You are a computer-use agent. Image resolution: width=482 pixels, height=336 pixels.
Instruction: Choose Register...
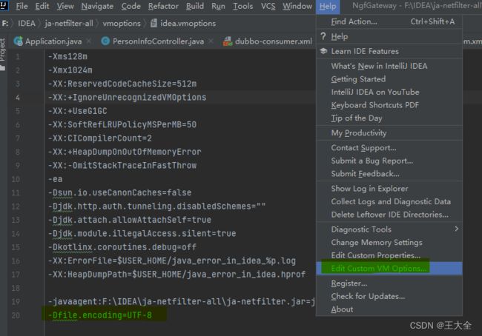click(x=389, y=283)
